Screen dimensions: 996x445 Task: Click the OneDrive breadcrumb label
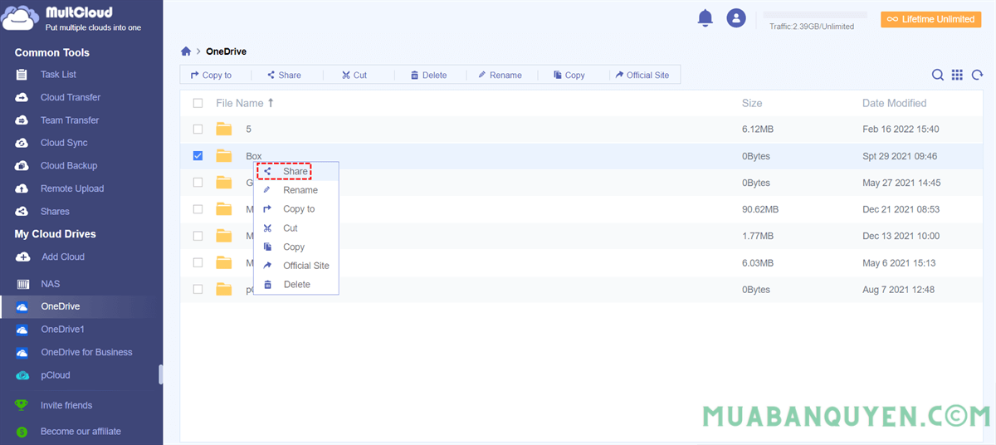pos(226,51)
